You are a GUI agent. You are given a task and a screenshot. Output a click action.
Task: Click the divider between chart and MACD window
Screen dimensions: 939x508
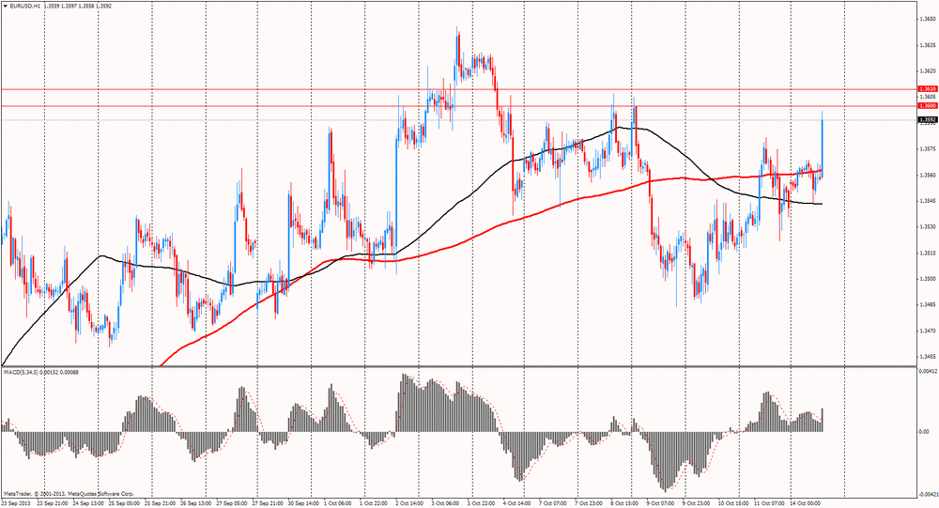pyautogui.click(x=458, y=366)
